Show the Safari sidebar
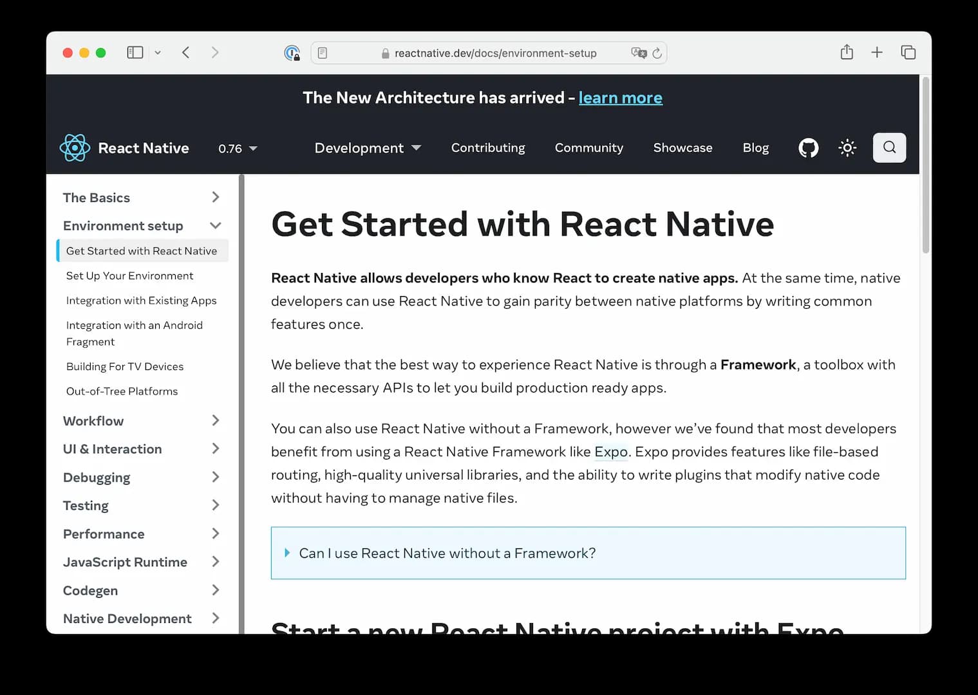This screenshot has width=978, height=695. (135, 53)
